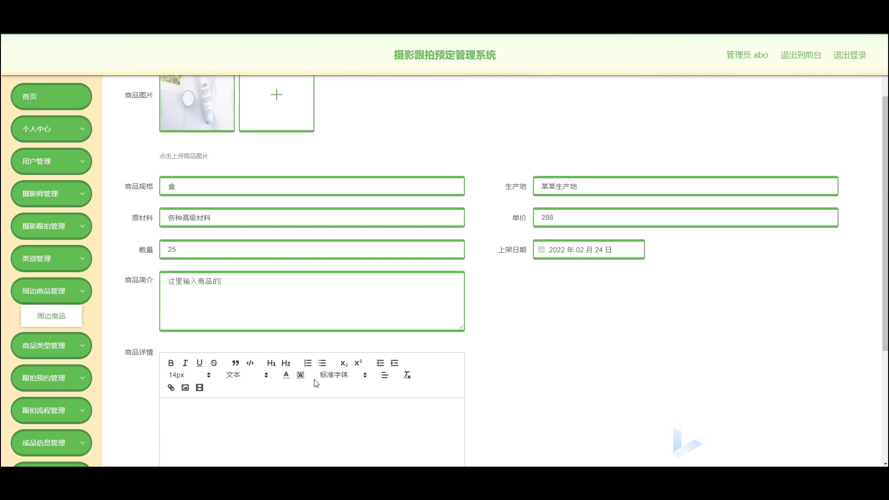
Task: Insert an ordered numbered list
Action: coord(308,363)
